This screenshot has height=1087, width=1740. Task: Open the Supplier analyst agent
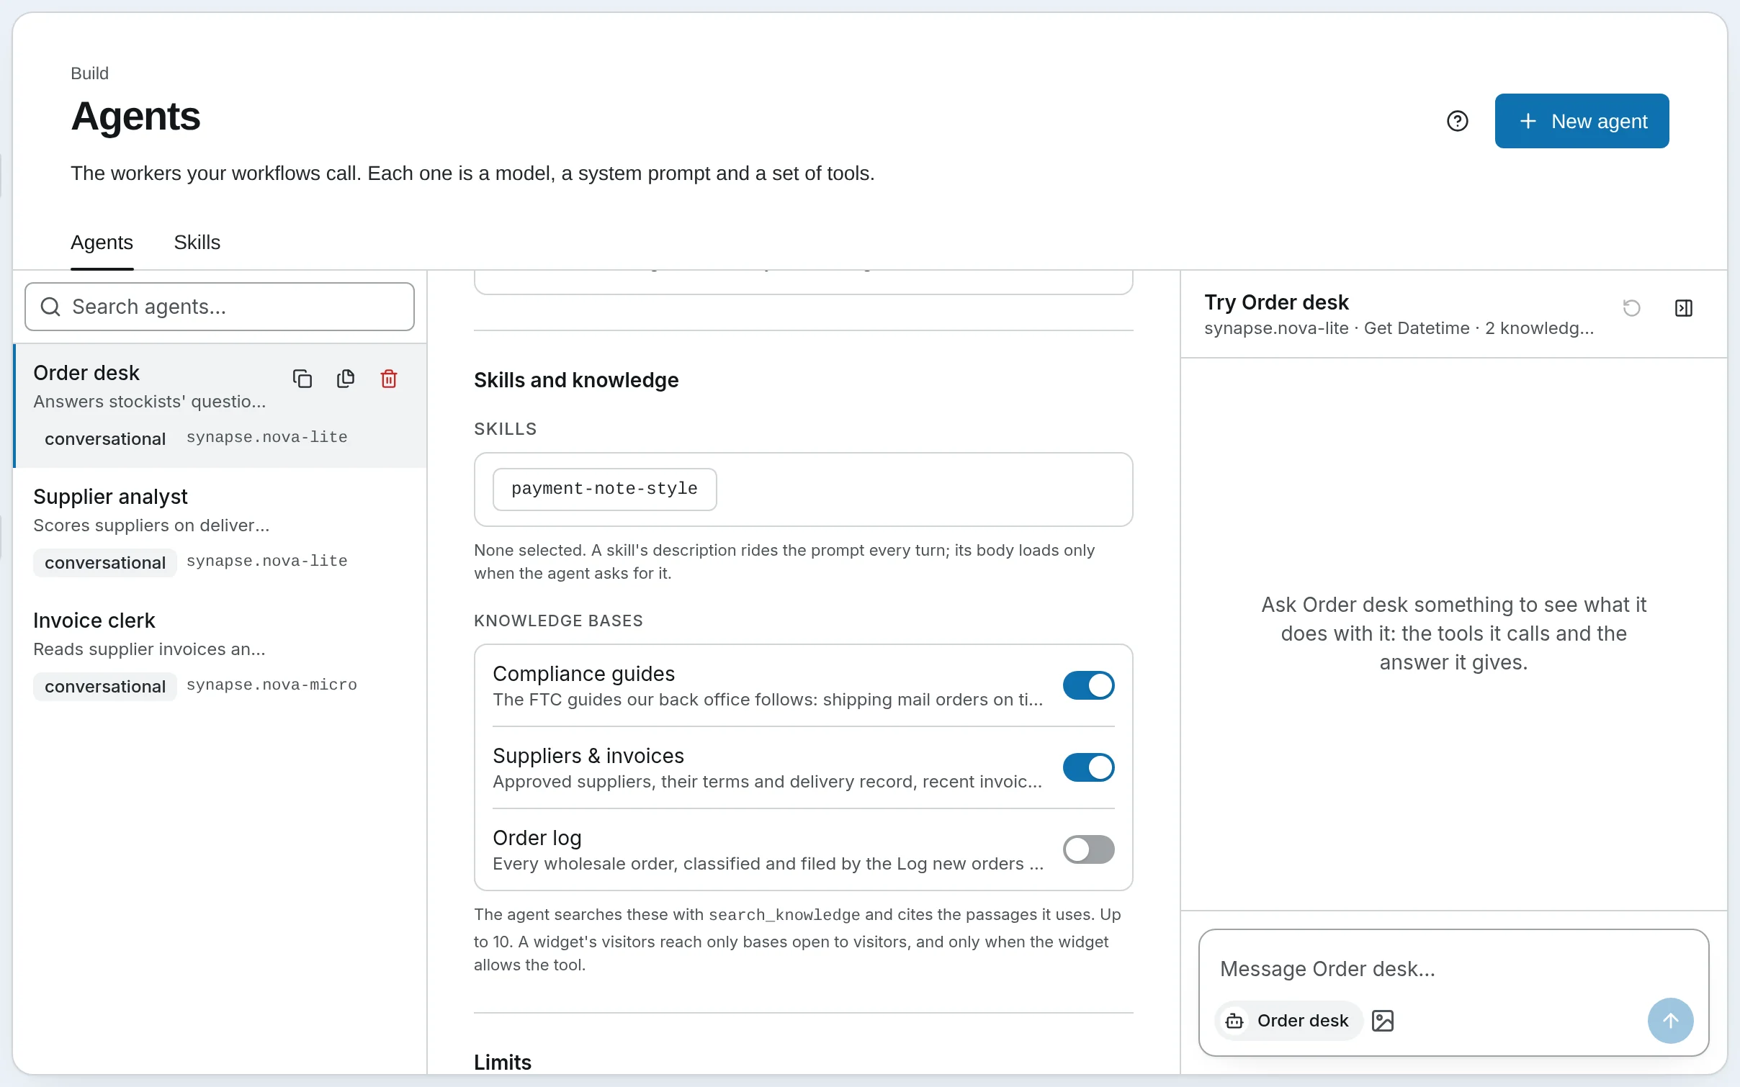tap(220, 529)
